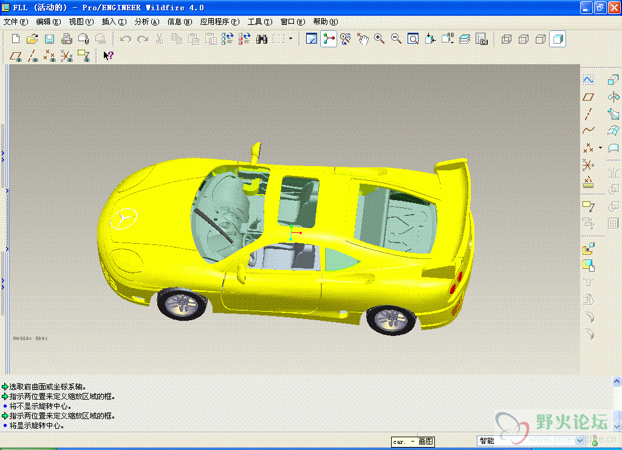The height and width of the screenshot is (450, 622).
Task: Click the message '将不显示旋转中心。'
Action: tap(41, 406)
